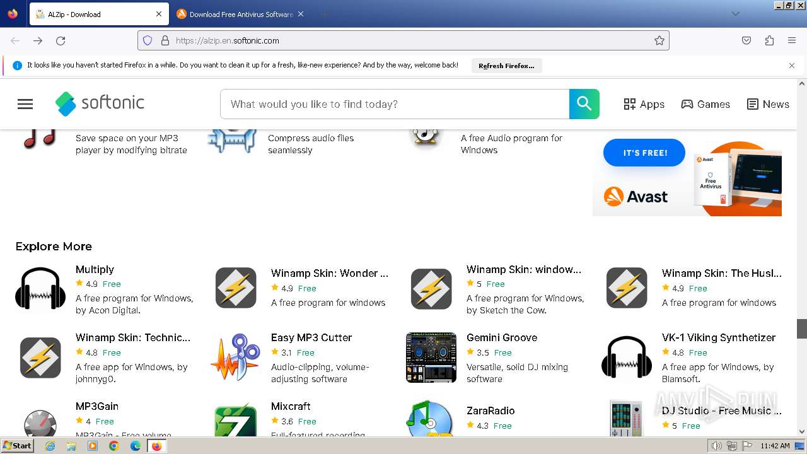
Task: Click the page scrollbar thumb
Action: click(x=802, y=329)
